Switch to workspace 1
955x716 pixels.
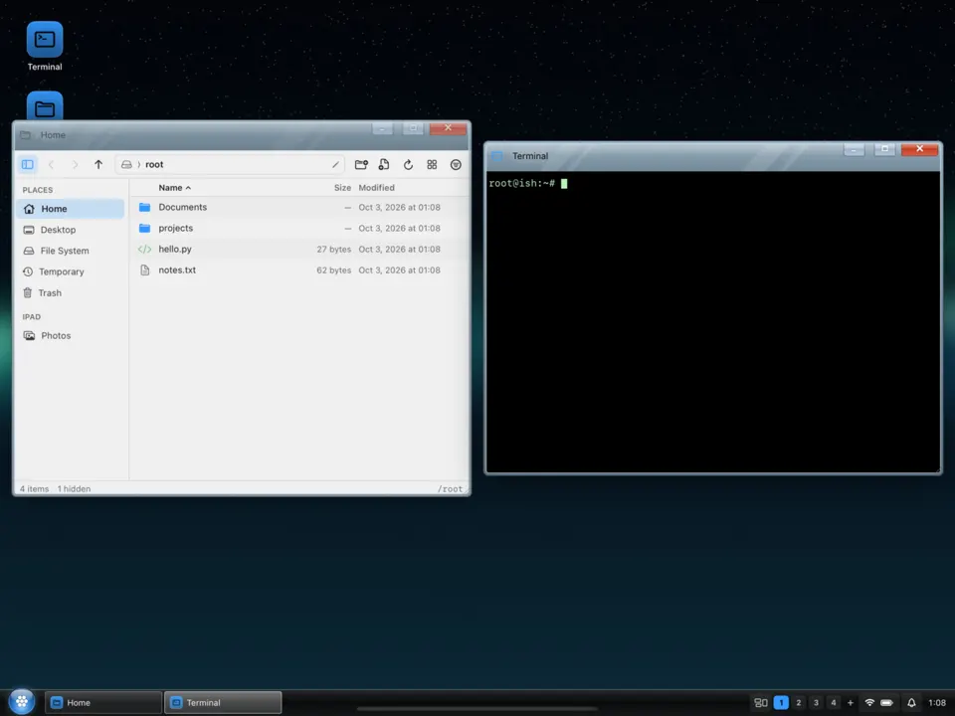tap(781, 703)
